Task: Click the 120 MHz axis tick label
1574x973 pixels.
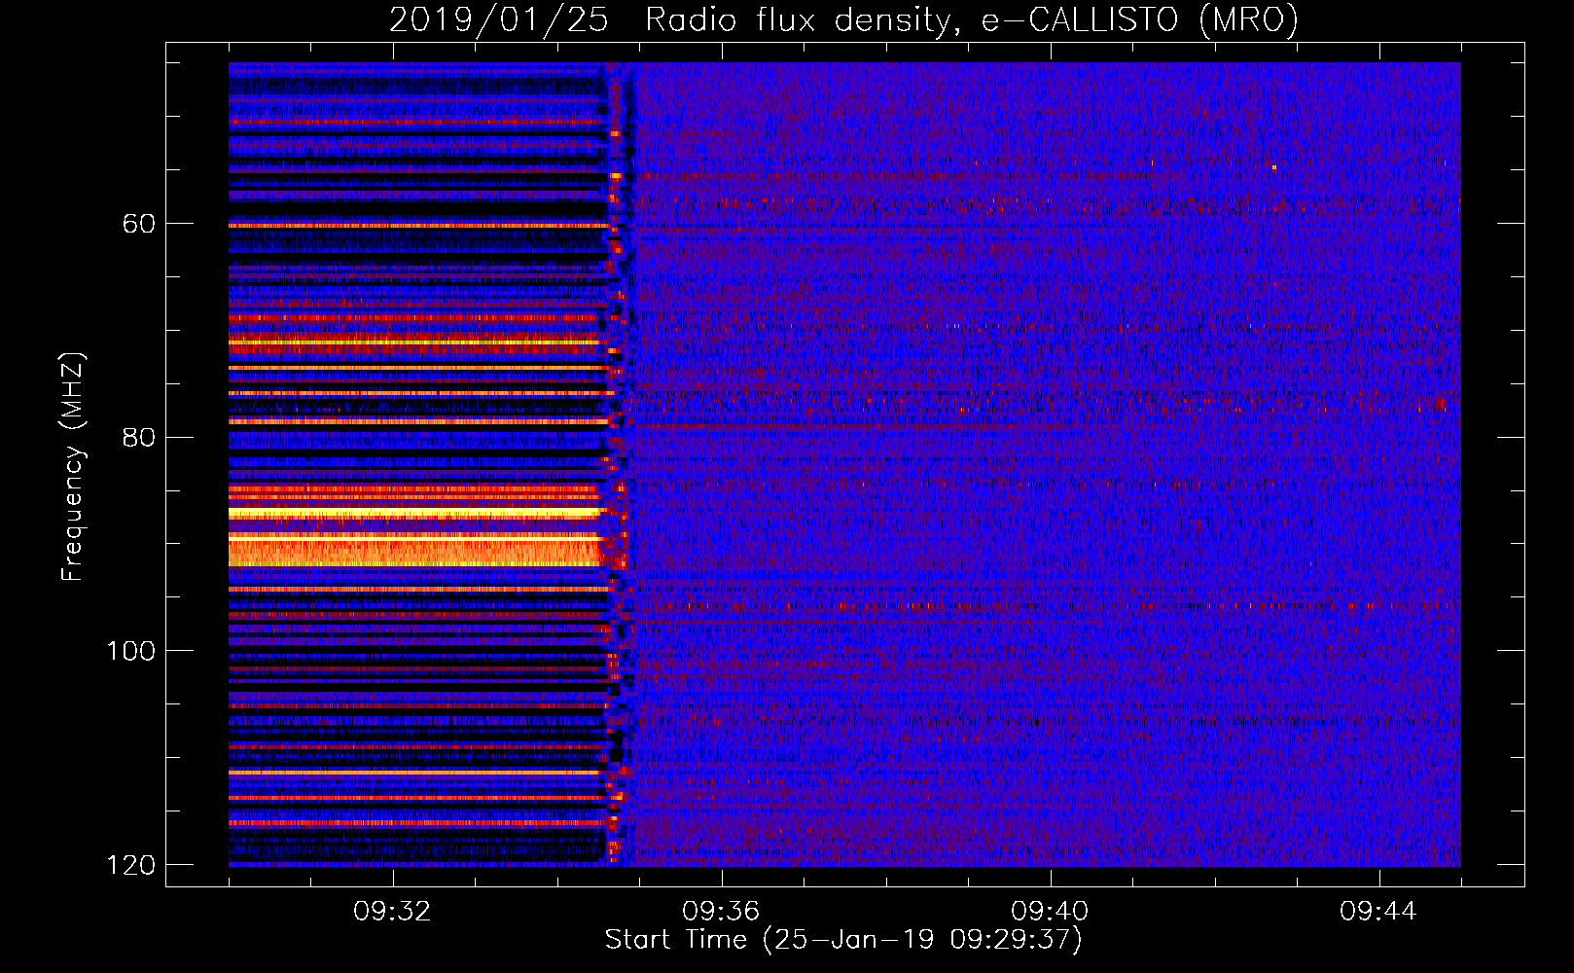Action: pyautogui.click(x=130, y=865)
